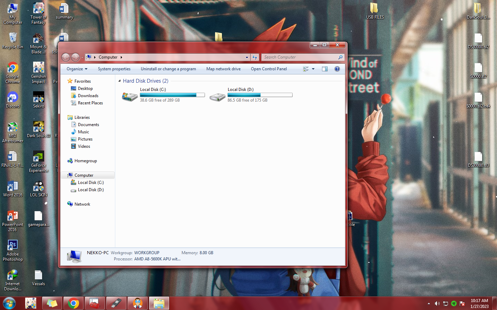
Task: Select the Sekiro desktop shortcut
Action: (38, 100)
